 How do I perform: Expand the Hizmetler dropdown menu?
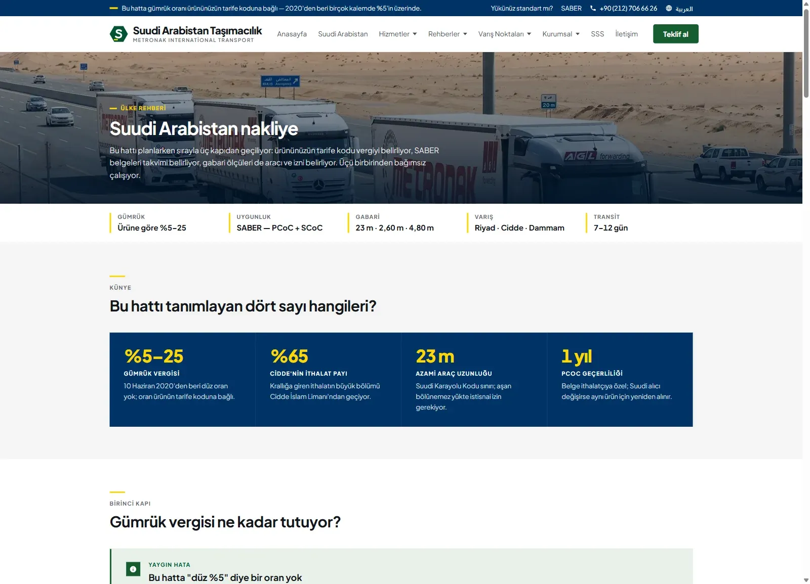398,34
